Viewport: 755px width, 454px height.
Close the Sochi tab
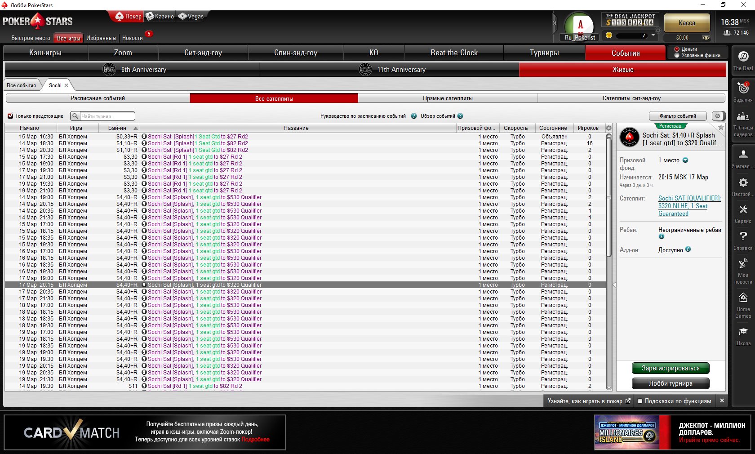67,85
